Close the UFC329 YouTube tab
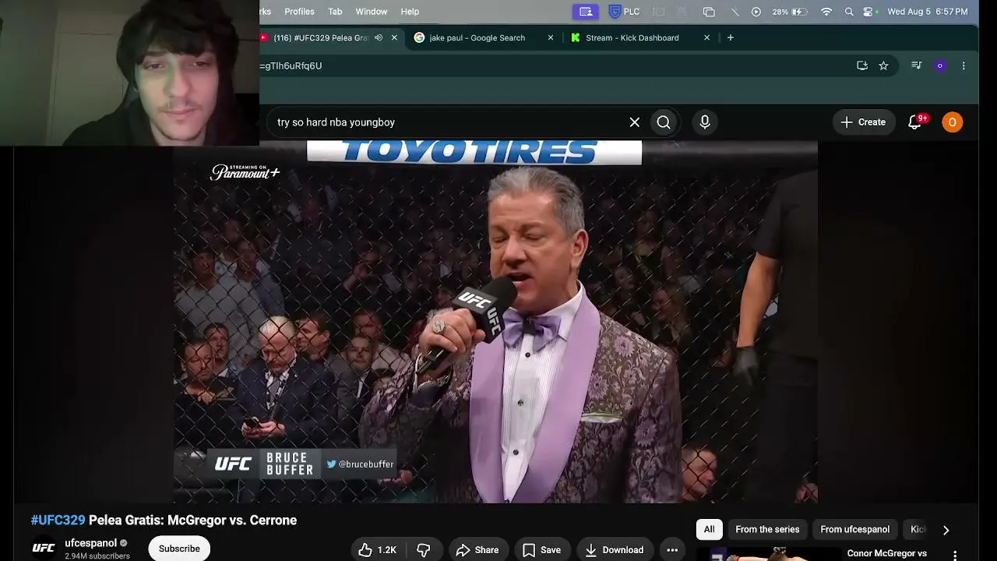 [x=394, y=37]
